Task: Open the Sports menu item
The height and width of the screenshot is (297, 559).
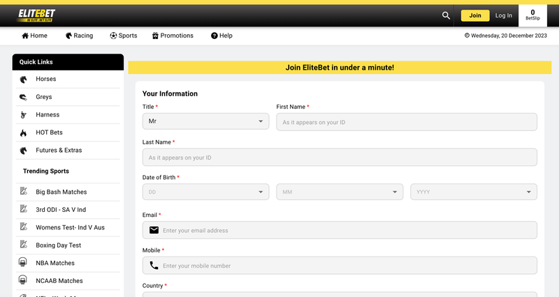Action: [x=124, y=36]
